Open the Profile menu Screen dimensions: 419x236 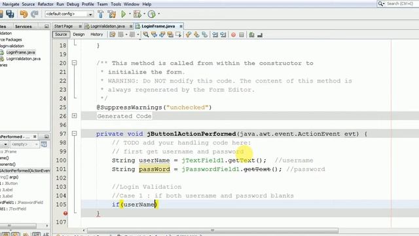tap(88, 5)
